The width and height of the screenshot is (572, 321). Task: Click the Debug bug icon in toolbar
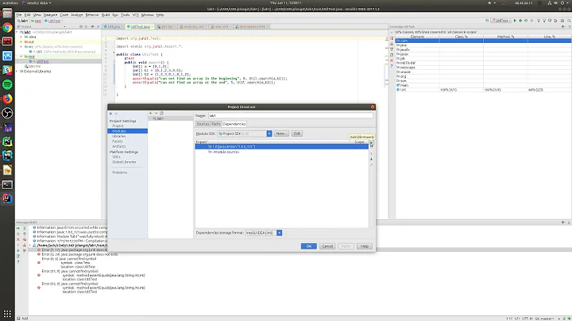coord(520,21)
